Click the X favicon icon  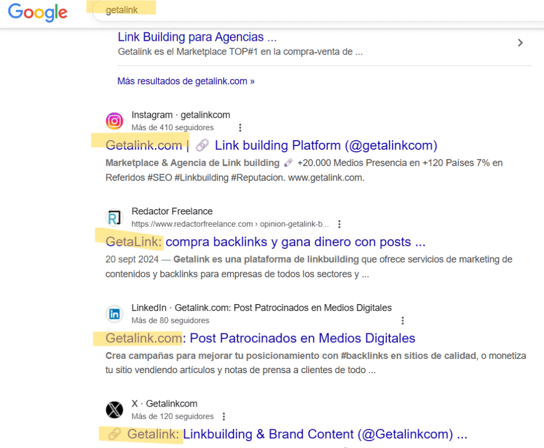pyautogui.click(x=114, y=410)
